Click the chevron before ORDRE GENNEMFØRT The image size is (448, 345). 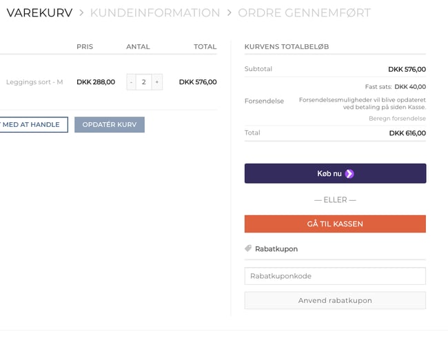tap(230, 13)
